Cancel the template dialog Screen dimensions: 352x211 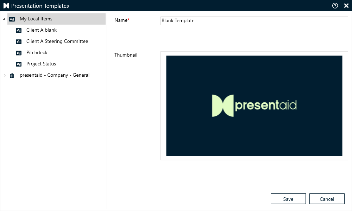point(327,199)
